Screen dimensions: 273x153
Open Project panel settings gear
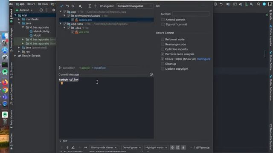click(x=54, y=10)
